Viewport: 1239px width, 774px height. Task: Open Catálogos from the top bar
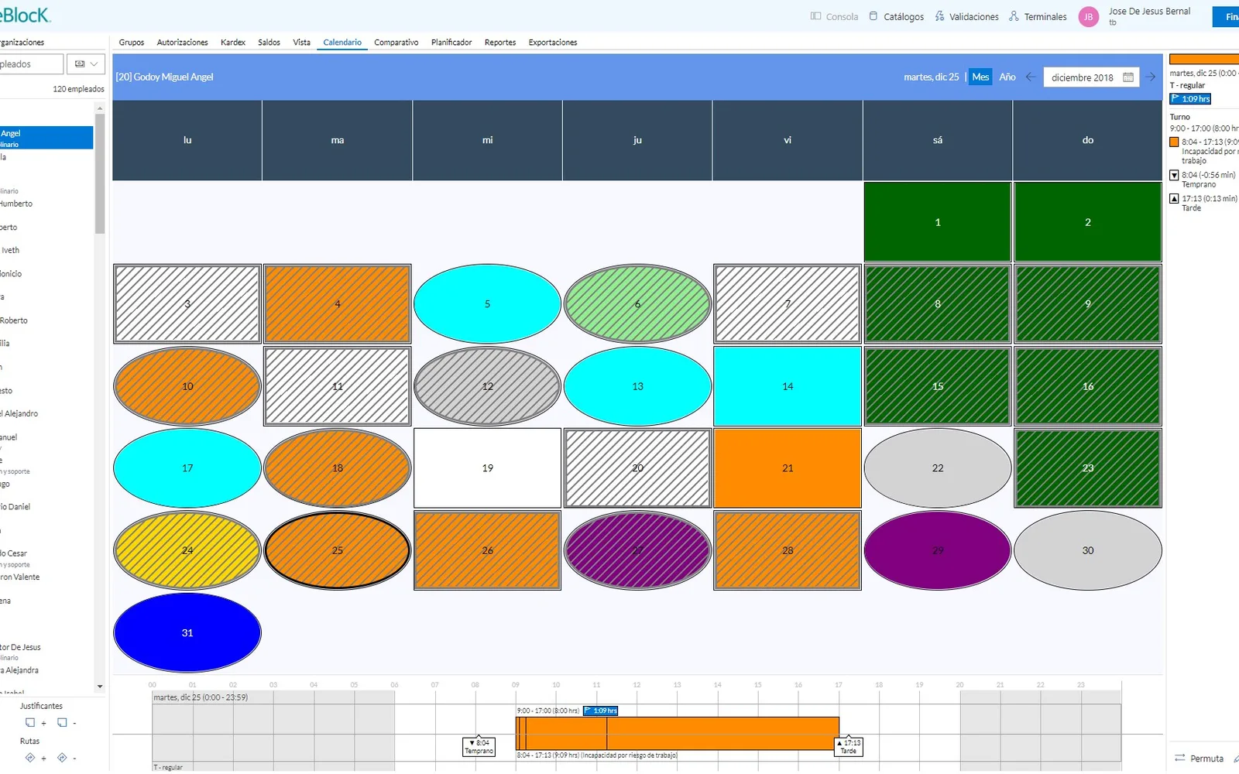tap(896, 16)
